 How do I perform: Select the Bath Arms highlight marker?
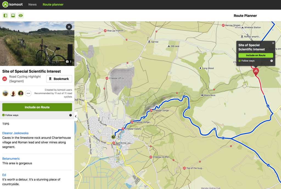[114, 143]
